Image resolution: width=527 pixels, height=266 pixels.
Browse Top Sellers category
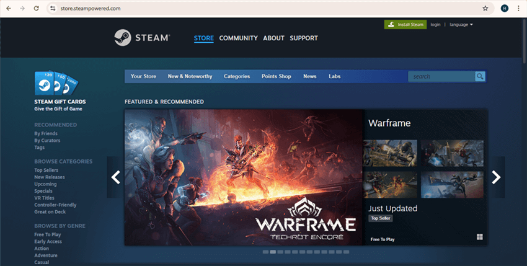pos(46,170)
